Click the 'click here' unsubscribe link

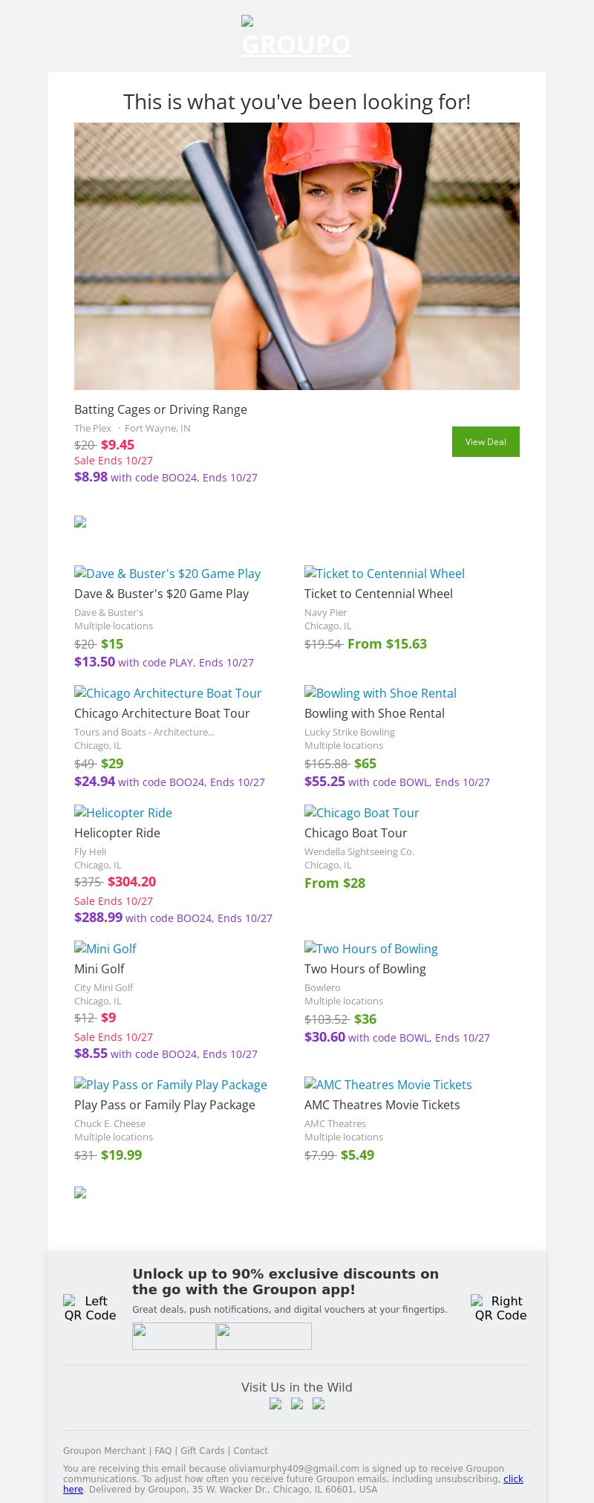click(513, 1478)
